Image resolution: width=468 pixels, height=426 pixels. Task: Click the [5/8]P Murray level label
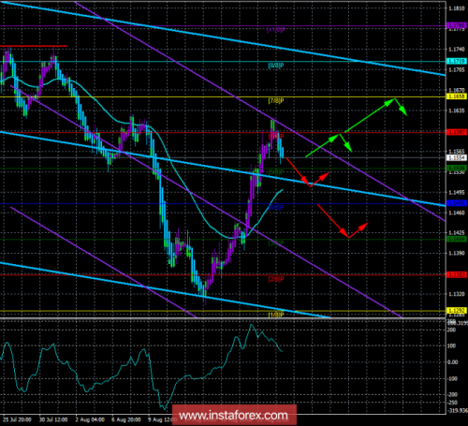pyautogui.click(x=276, y=172)
